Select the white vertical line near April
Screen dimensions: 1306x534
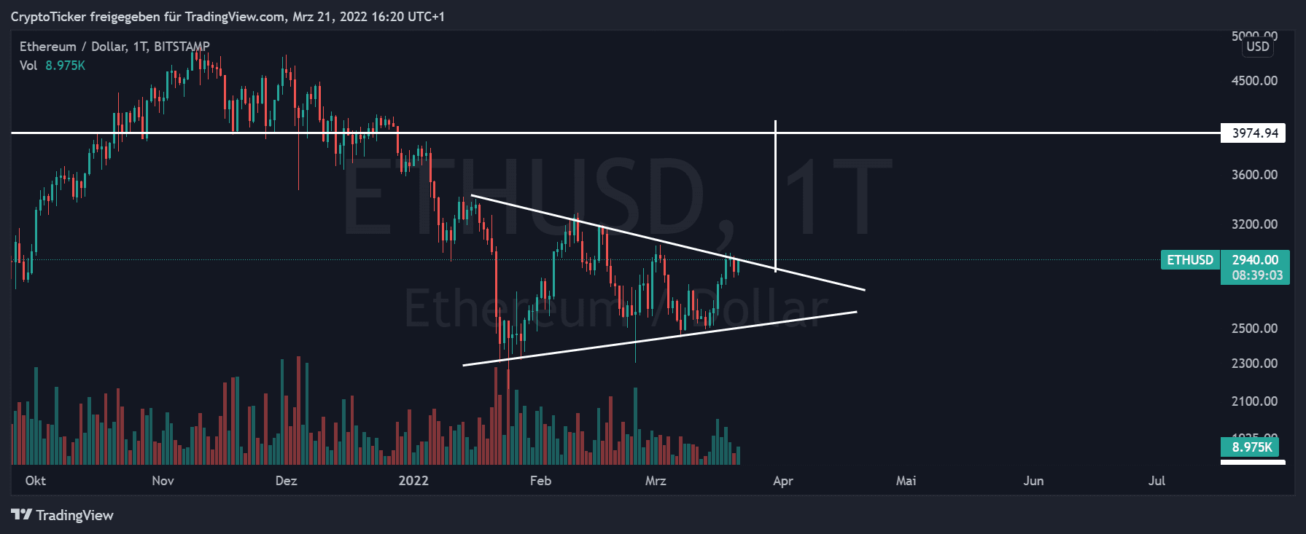pos(775,182)
